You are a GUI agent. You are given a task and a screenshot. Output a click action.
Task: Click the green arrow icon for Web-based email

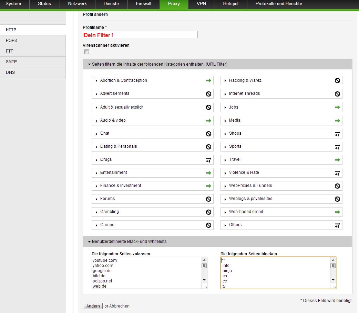[337, 212]
